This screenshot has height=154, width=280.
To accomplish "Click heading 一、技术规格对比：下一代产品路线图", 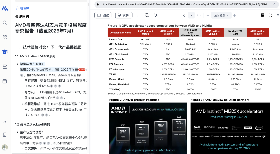I will coord(48,47).
